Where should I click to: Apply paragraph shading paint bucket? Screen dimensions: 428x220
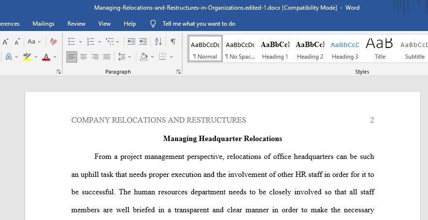click(x=144, y=57)
